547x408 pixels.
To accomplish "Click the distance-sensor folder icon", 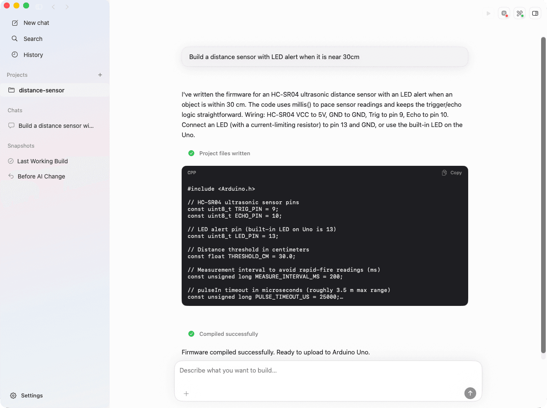I will [11, 90].
